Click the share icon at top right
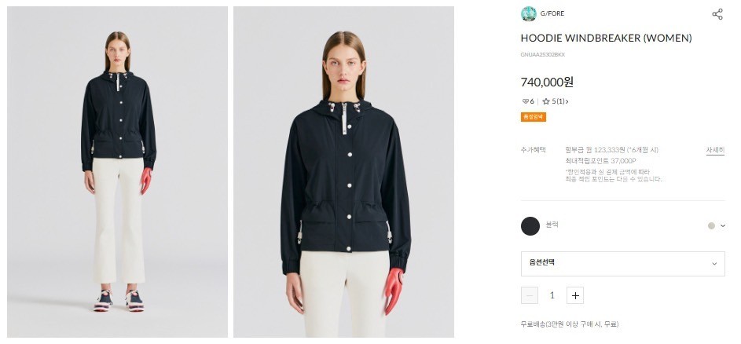Viewport: 741px width, 344px height. (717, 14)
